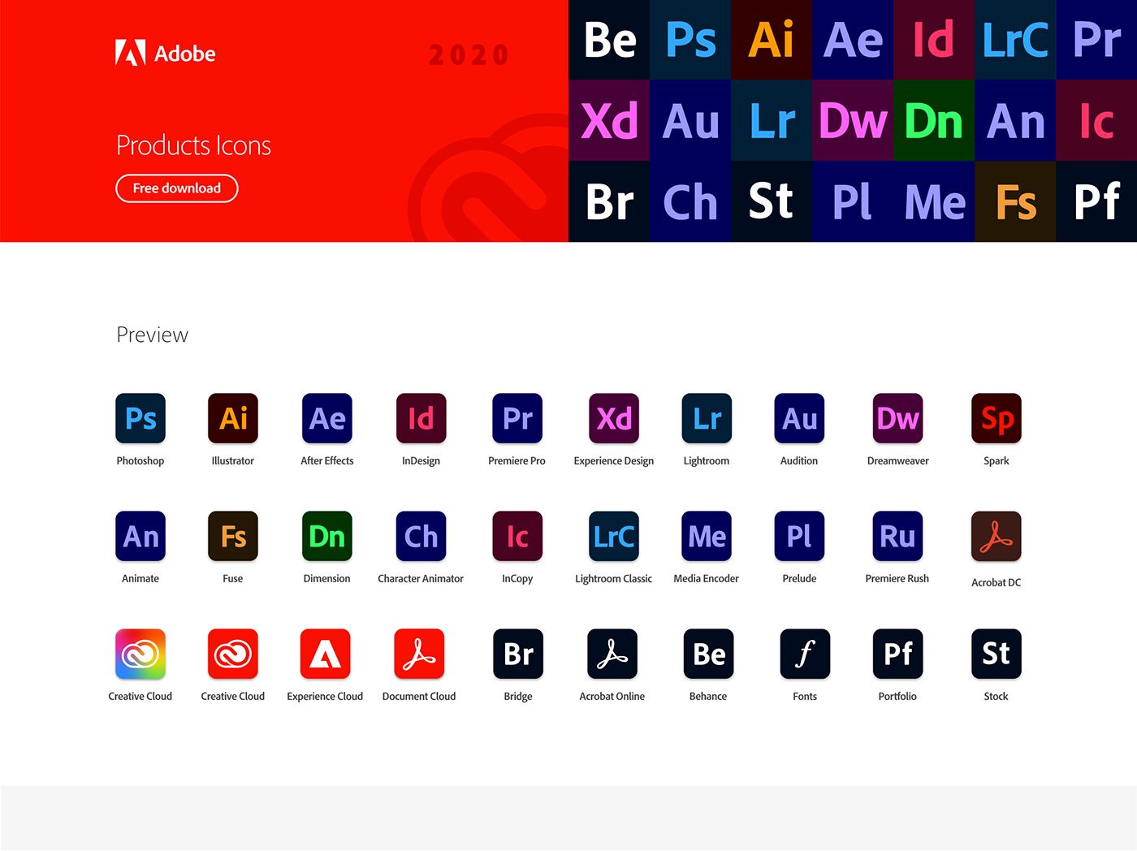The image size is (1137, 851).
Task: Choose the Lightroom Classic LrC icon in Preview
Action: pos(614,536)
